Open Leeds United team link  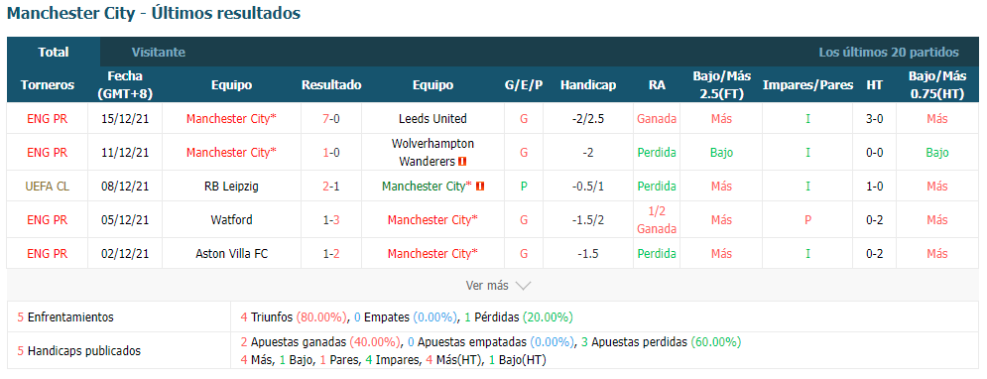pyautogui.click(x=432, y=118)
